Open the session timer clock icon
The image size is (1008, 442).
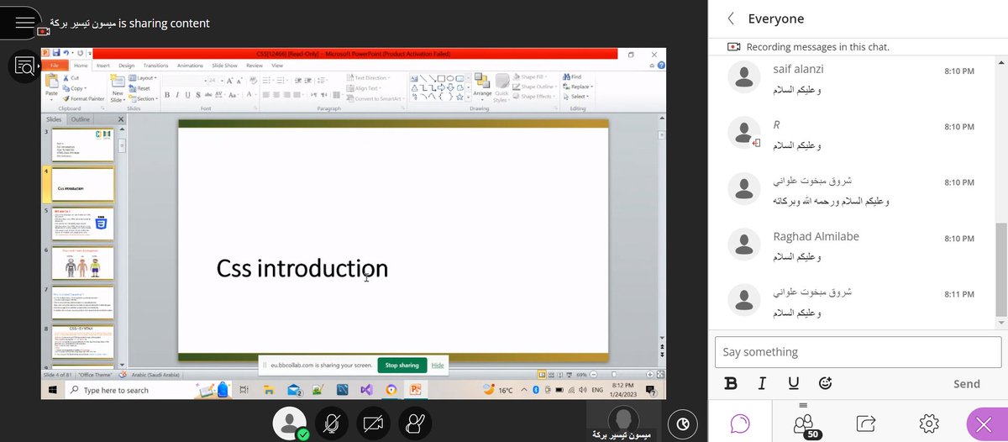[x=681, y=424]
